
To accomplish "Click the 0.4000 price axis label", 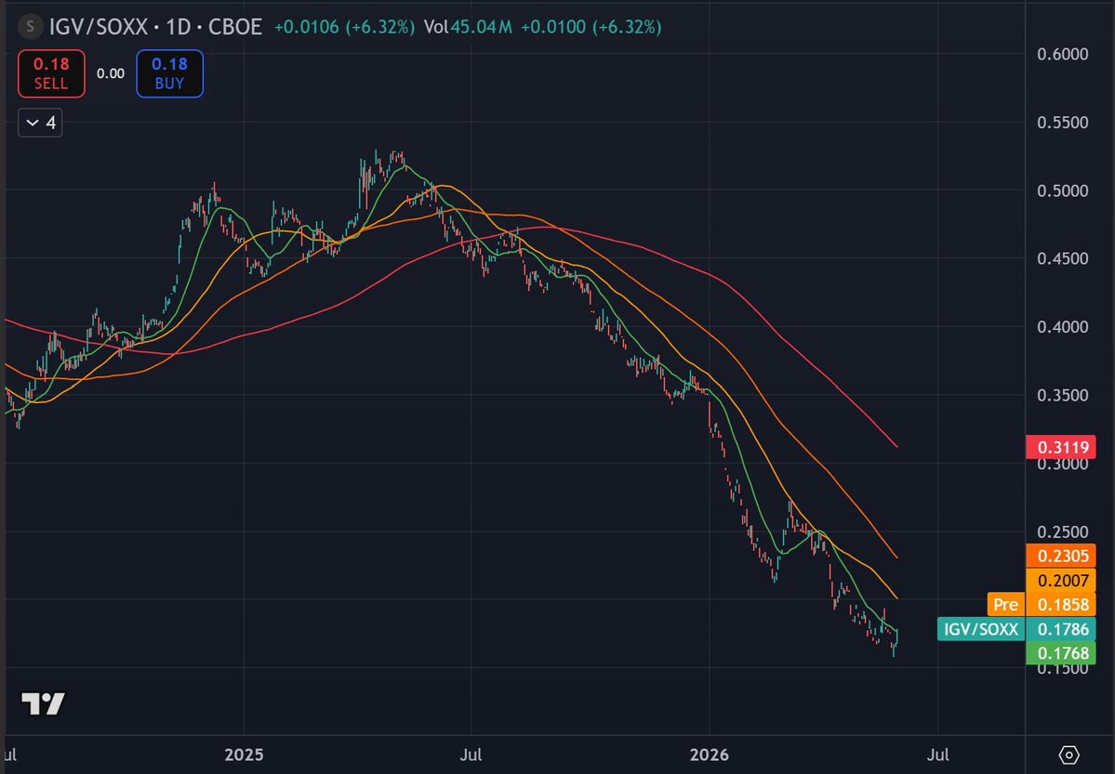I will click(1062, 327).
